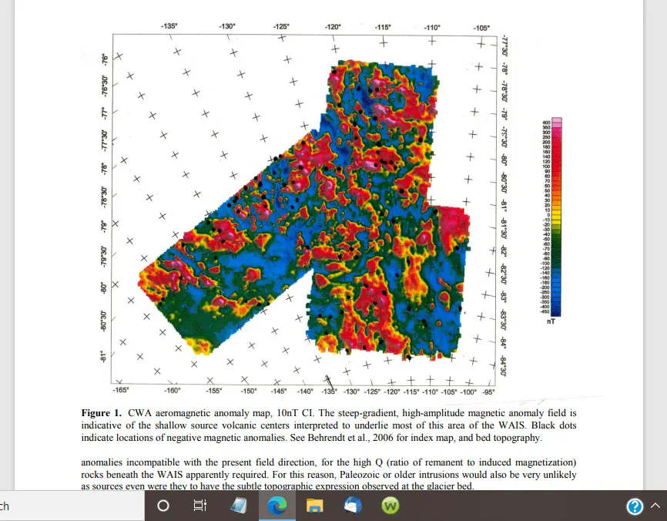Click the '-105°' top axis longitude label
Viewport: 667px width, 521px height.
(481, 28)
